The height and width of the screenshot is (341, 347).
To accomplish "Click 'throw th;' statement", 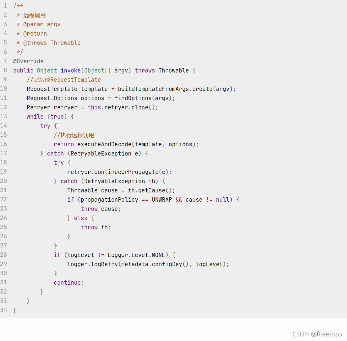I will (x=96, y=227).
